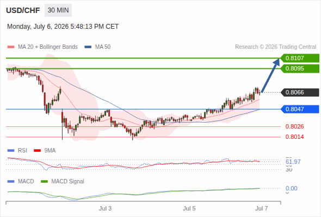Click the 0.8066 current price tag
Image resolution: width=321 pixels, height=217 pixels.
(300, 92)
